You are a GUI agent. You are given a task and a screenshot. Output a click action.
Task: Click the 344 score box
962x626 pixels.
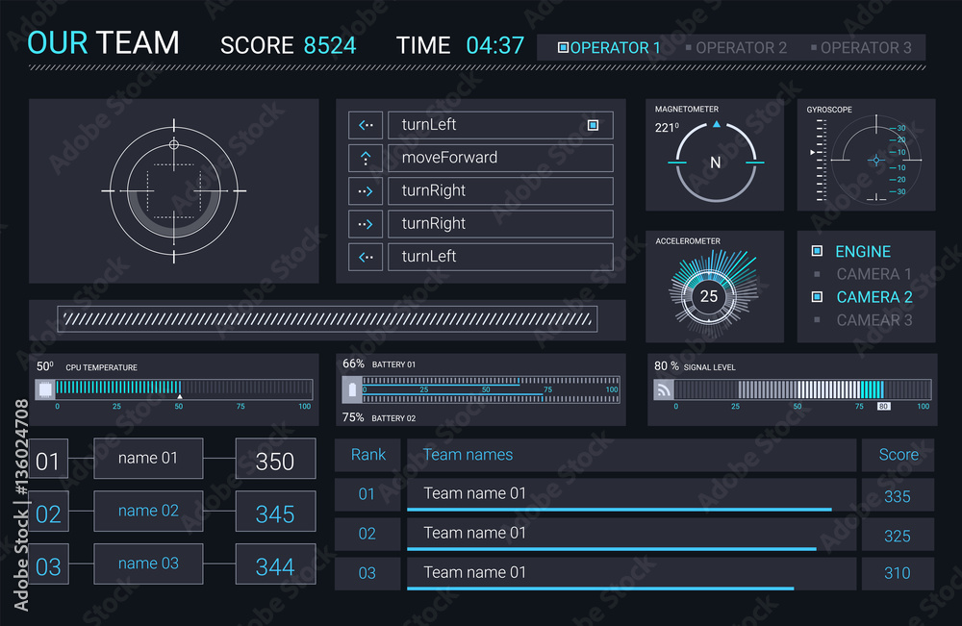point(275,564)
